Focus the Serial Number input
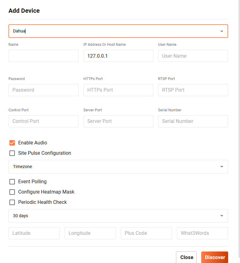Image resolution: width=240 pixels, height=263 pixels. (193, 121)
